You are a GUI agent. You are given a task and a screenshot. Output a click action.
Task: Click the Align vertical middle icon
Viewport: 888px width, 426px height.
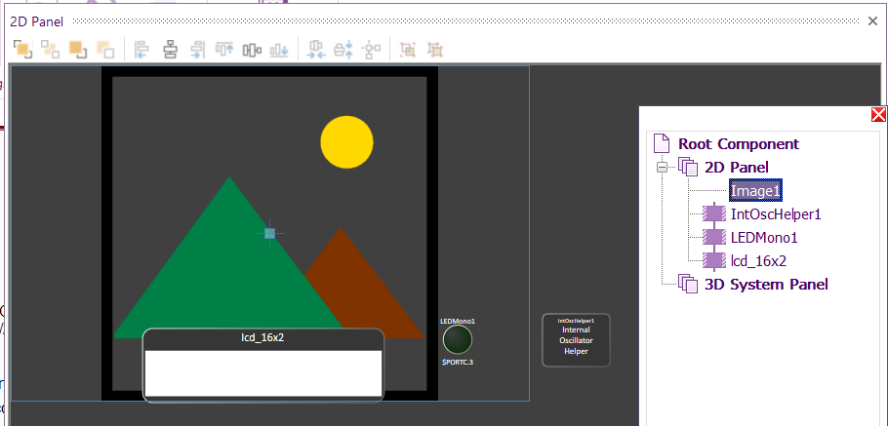253,49
